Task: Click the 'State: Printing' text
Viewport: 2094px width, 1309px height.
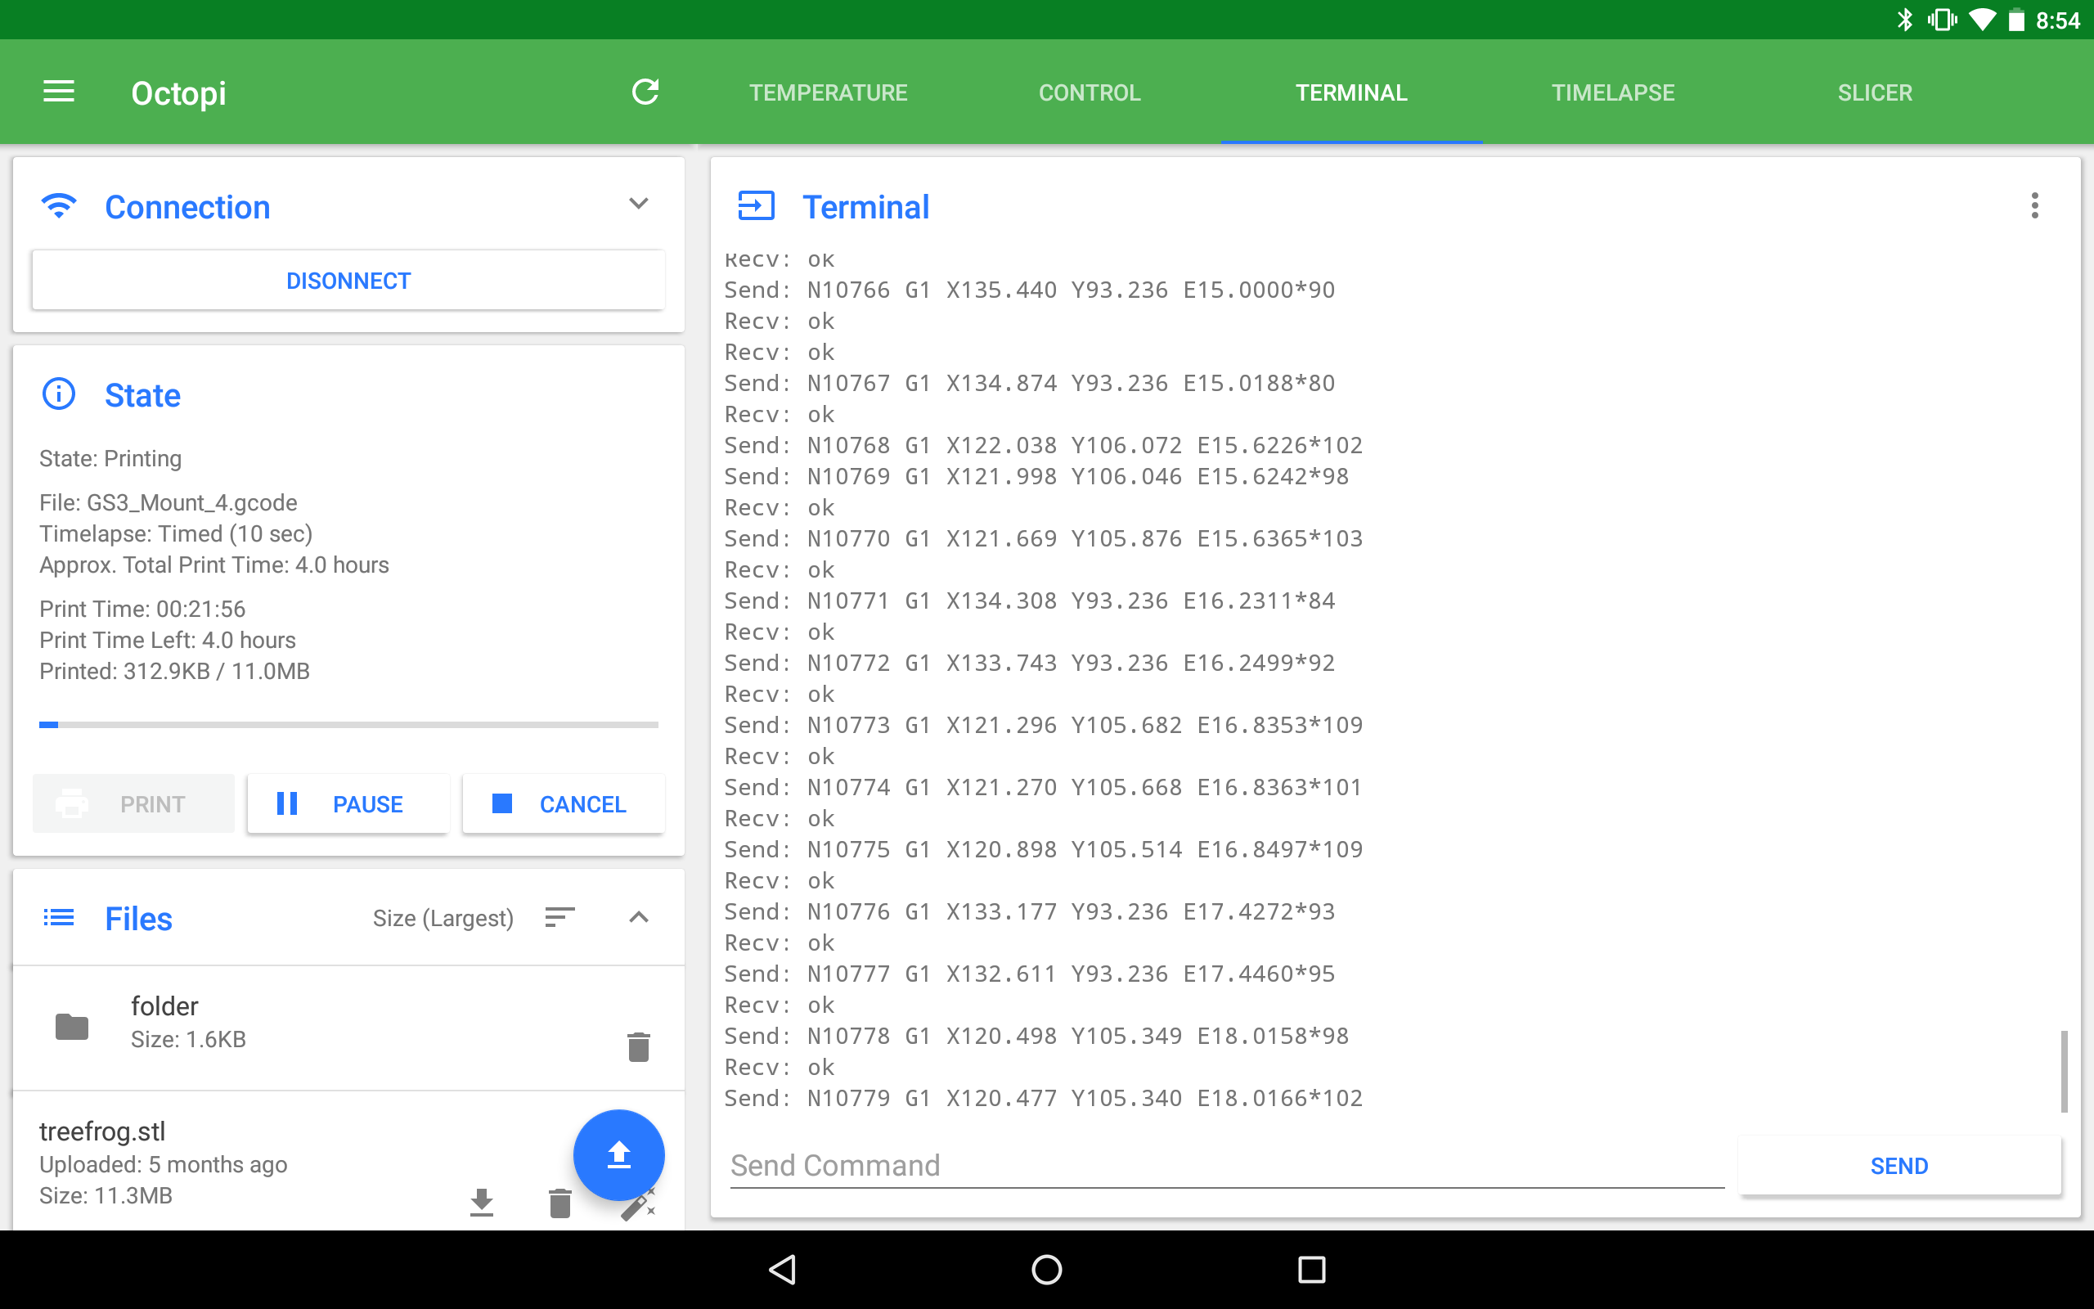Action: coord(110,458)
